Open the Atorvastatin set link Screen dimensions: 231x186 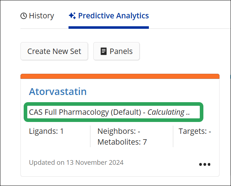click(58, 91)
